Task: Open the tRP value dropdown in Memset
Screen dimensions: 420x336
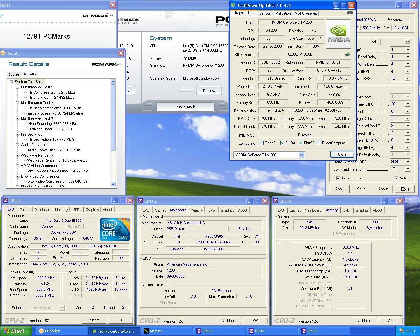Action: (407, 71)
